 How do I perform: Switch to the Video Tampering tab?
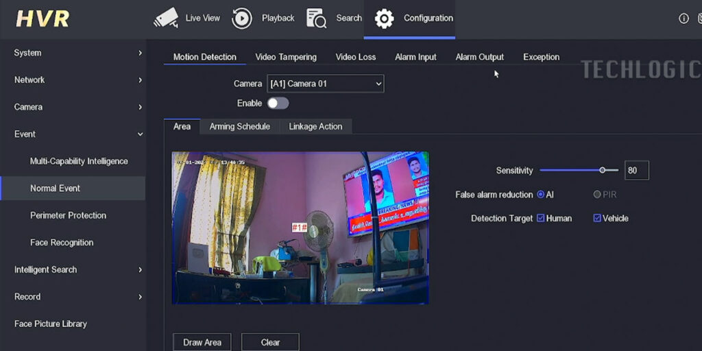(x=286, y=57)
